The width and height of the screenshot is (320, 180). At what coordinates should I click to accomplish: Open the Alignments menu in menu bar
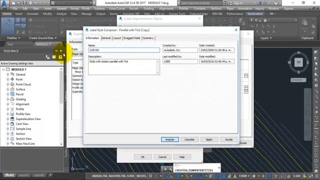pyautogui.click(x=166, y=8)
